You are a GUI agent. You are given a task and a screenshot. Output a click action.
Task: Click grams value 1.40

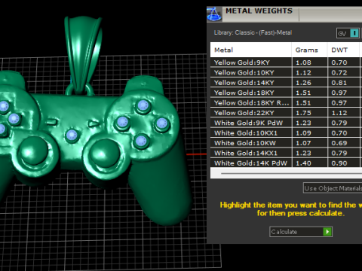tap(303, 163)
